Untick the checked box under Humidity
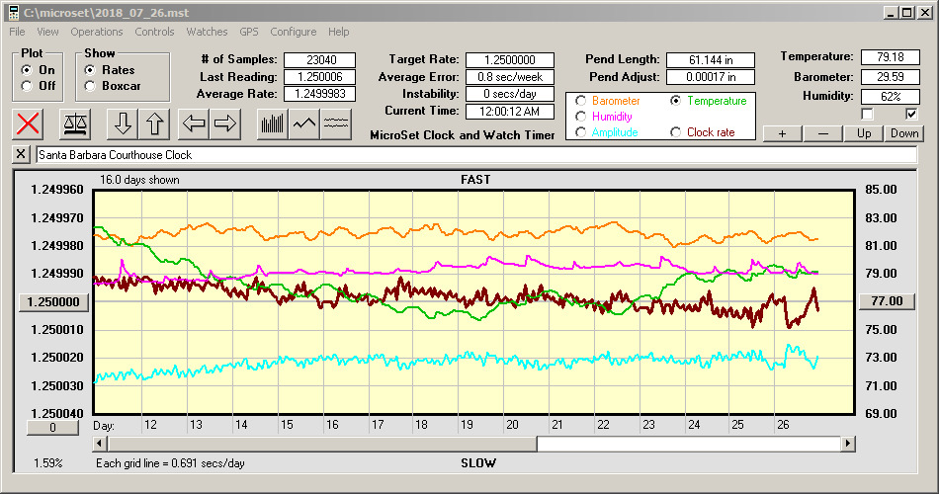This screenshot has height=494, width=939. tap(911, 114)
